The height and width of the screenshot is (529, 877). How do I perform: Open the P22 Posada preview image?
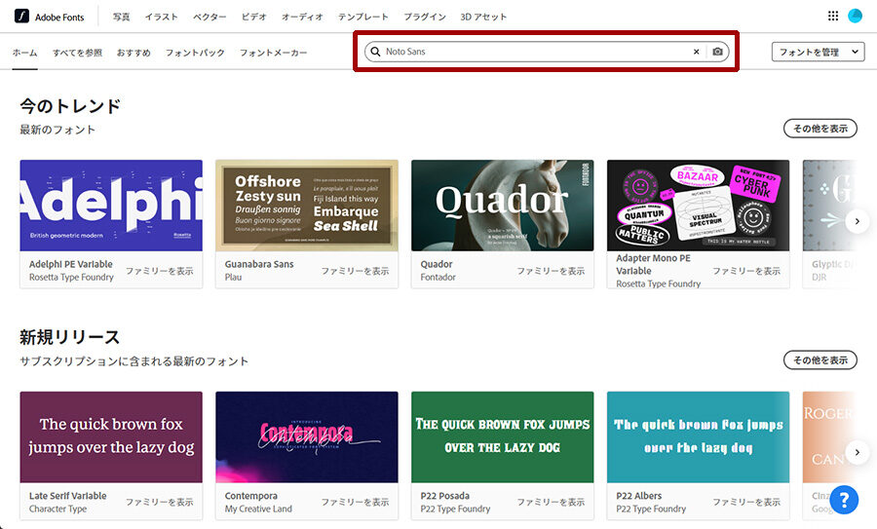pos(503,436)
